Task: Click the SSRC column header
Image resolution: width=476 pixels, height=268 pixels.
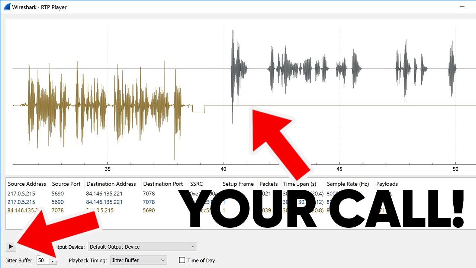Action: tap(197, 184)
